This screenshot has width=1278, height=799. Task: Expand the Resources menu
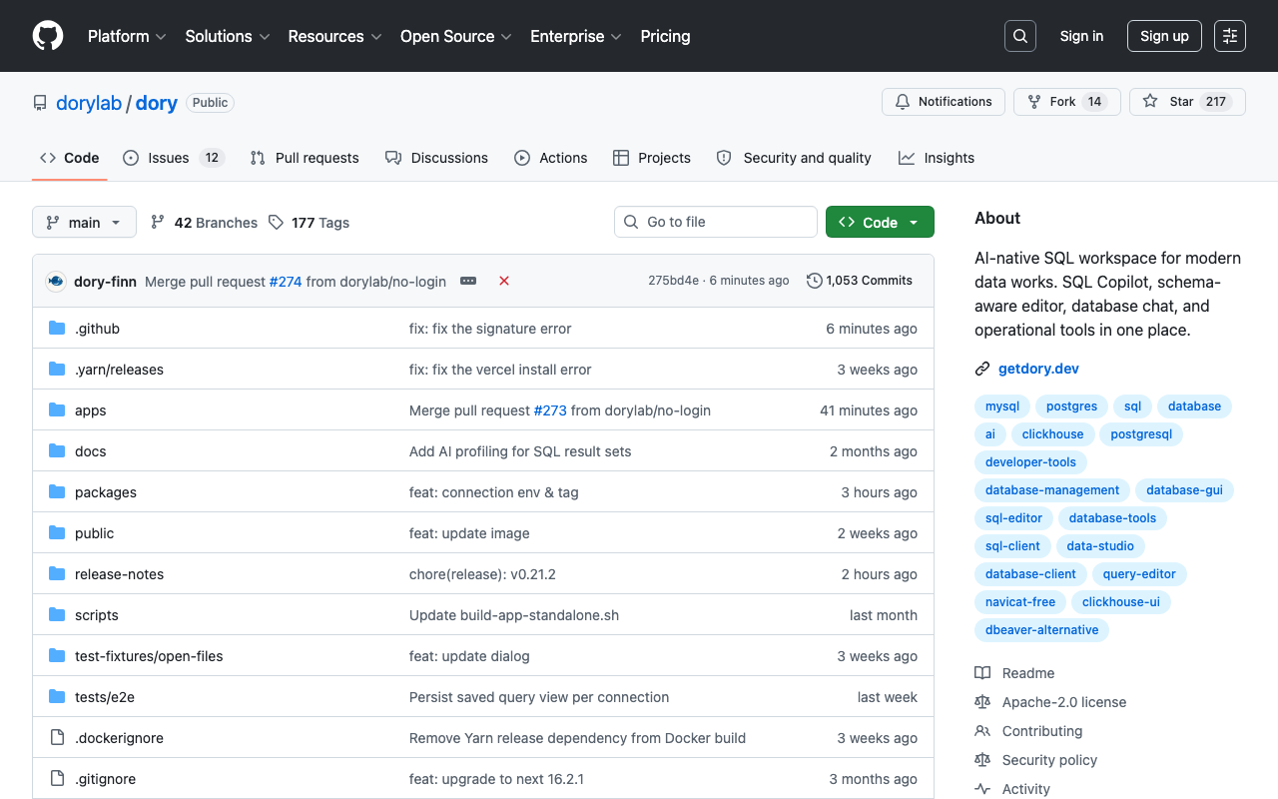click(x=335, y=36)
